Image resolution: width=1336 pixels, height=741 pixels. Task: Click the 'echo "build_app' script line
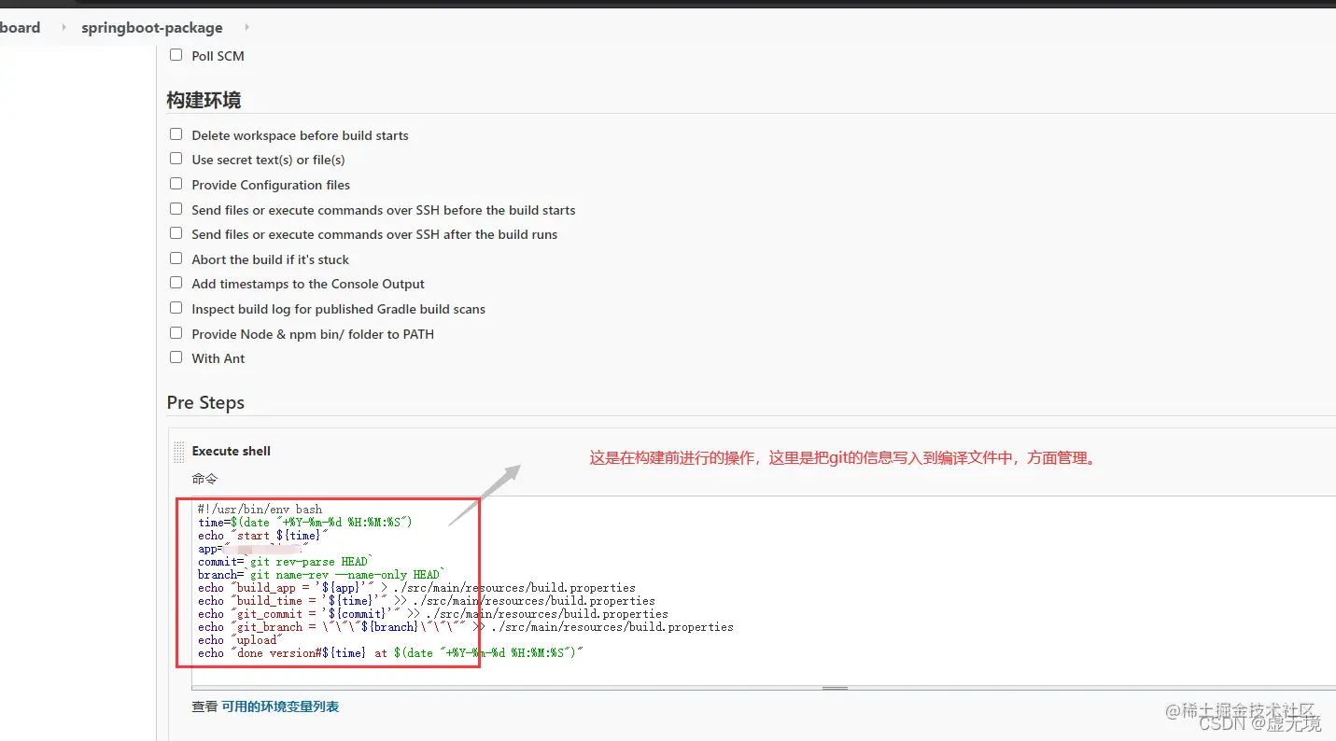(416, 588)
